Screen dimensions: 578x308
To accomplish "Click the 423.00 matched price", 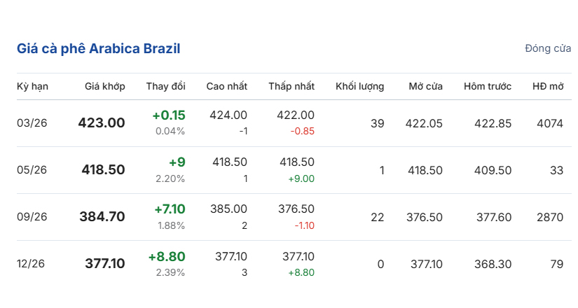I will 102,123.
